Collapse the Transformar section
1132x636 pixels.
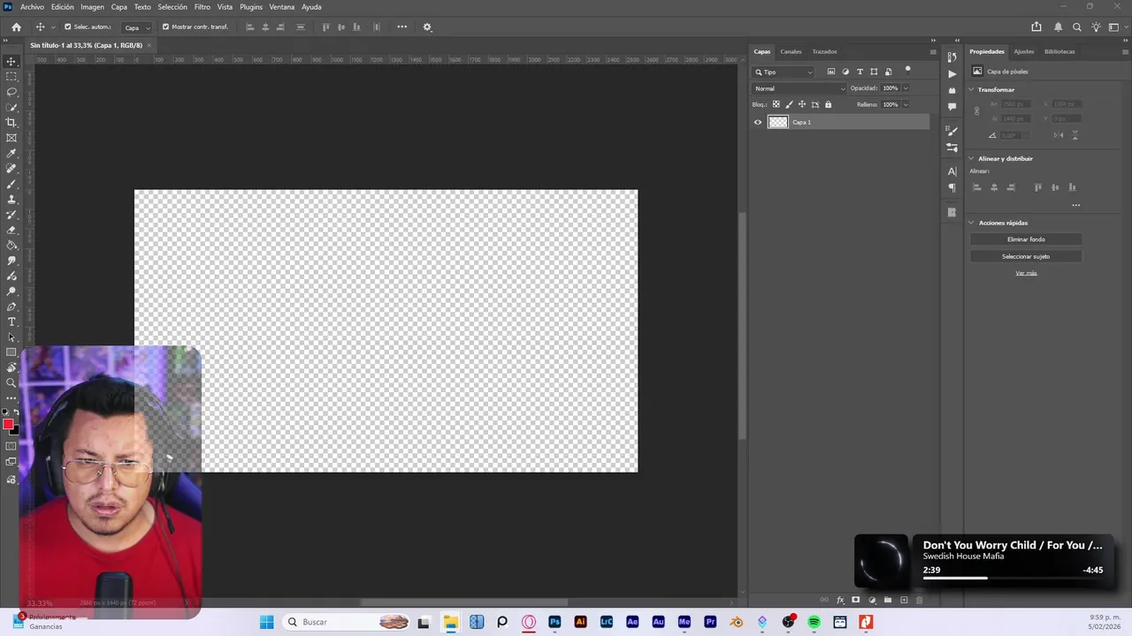click(x=971, y=90)
